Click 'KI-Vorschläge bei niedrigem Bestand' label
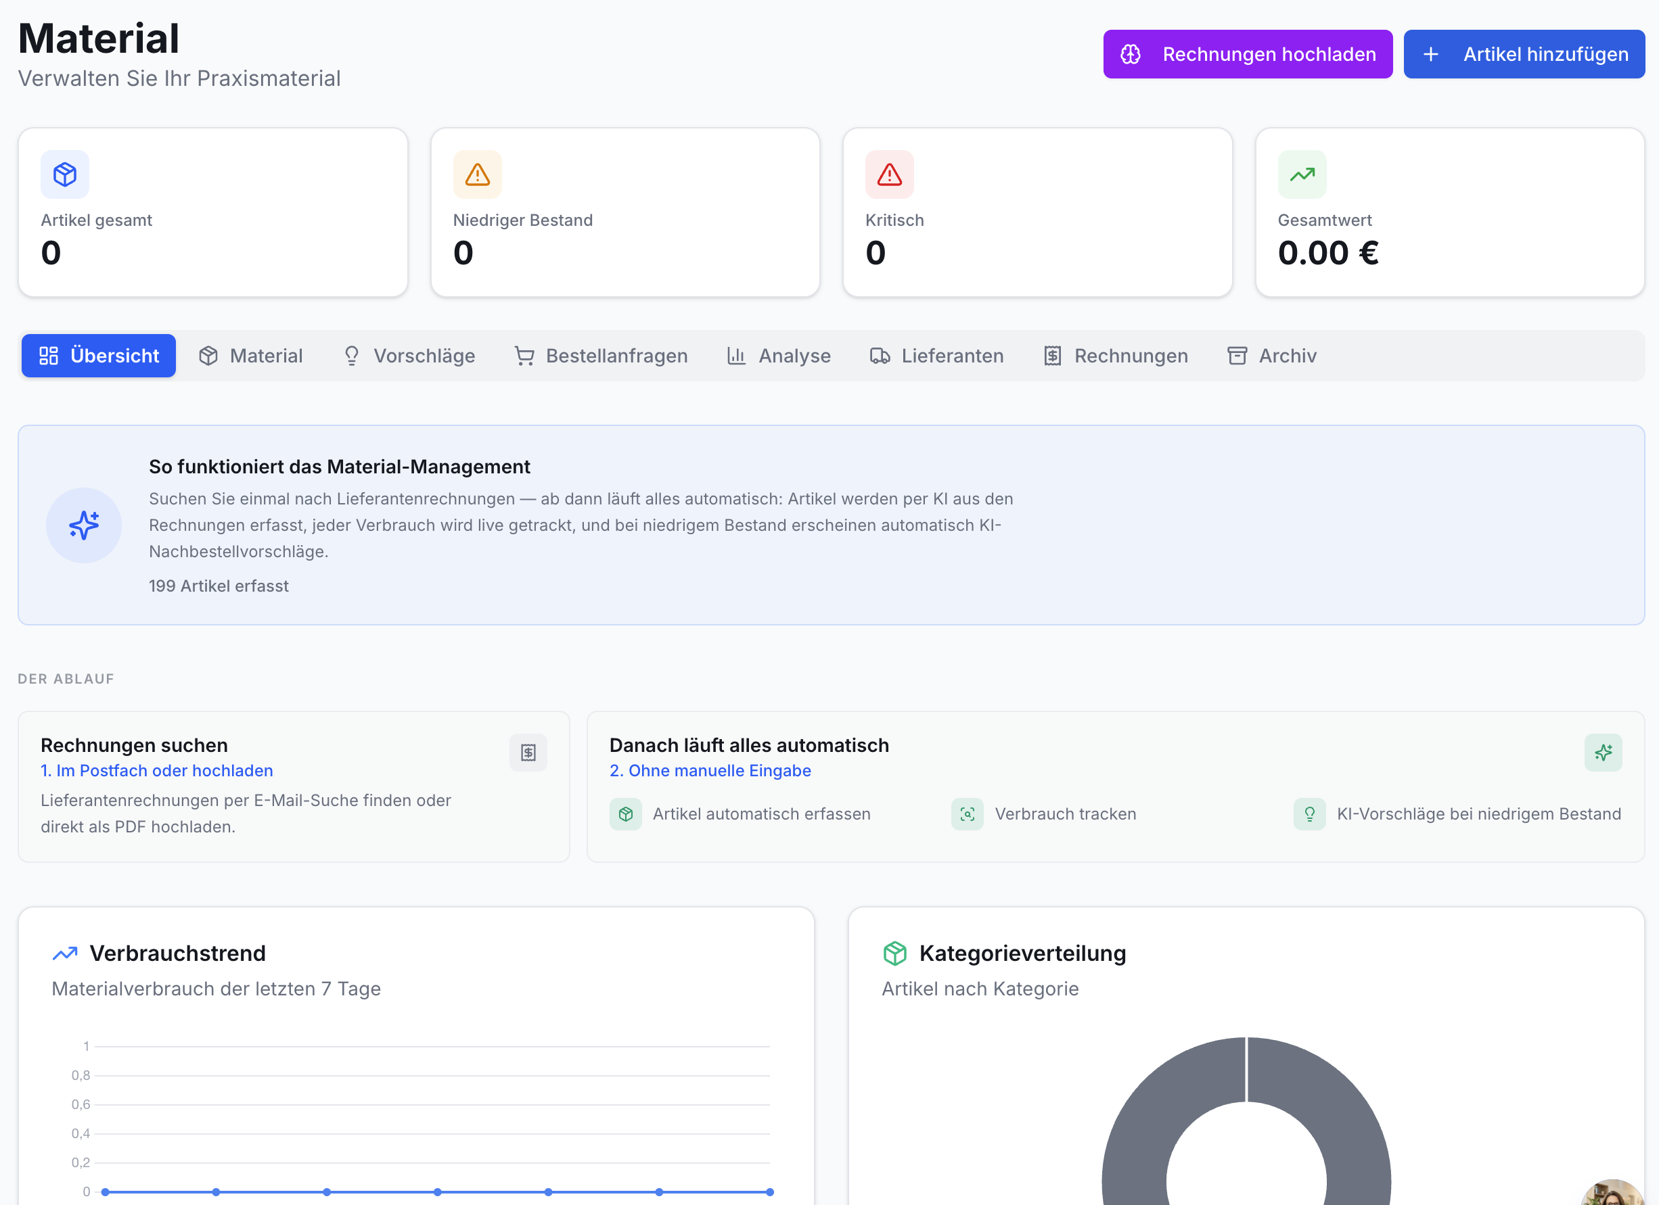 pos(1479,813)
